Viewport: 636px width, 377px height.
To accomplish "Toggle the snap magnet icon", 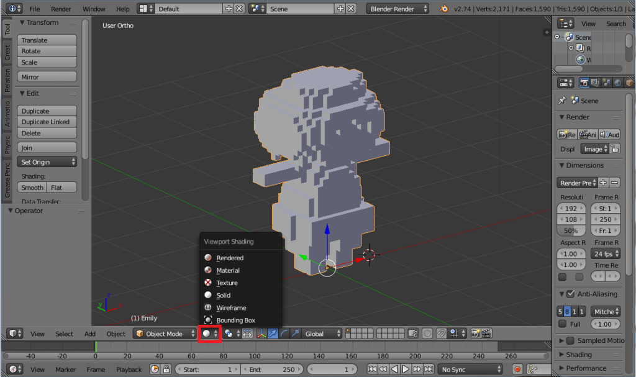I will coord(442,334).
